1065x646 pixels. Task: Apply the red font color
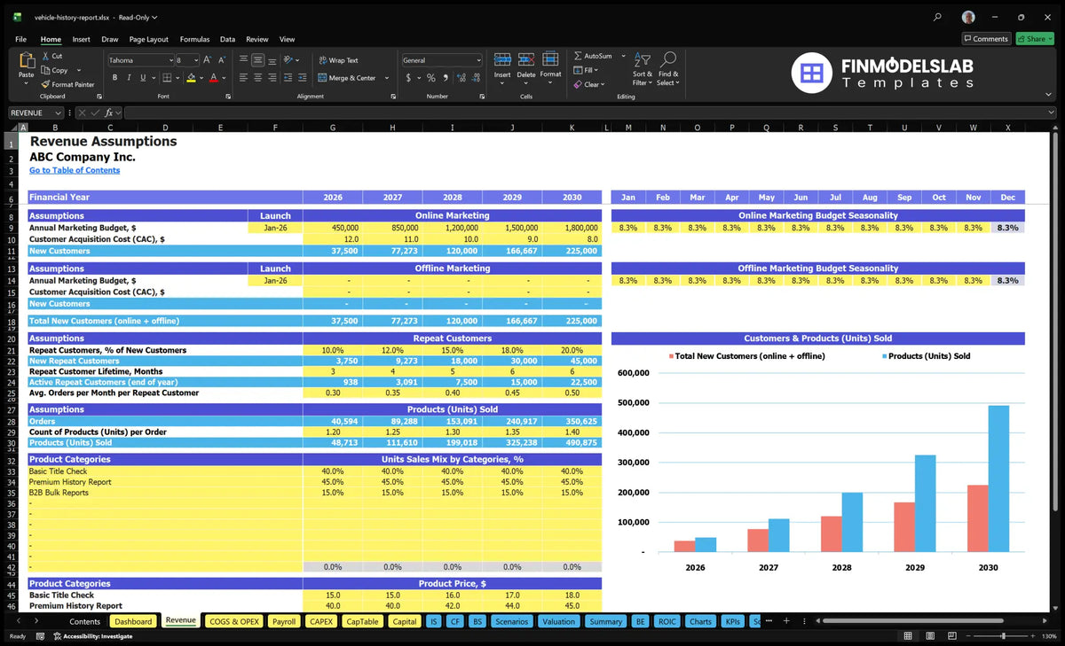pyautogui.click(x=213, y=78)
